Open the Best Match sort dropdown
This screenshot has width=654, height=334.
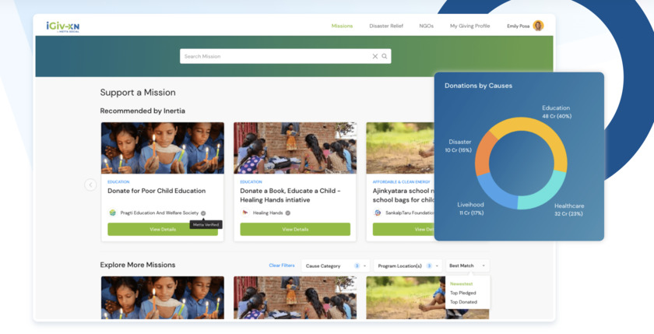(x=468, y=265)
